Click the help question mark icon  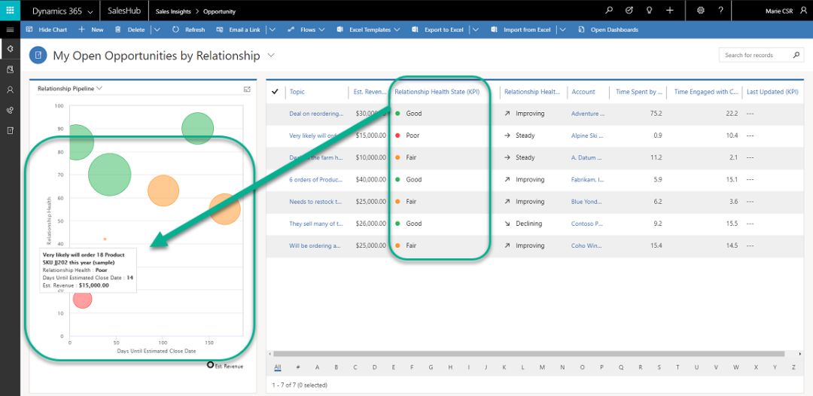(x=720, y=11)
